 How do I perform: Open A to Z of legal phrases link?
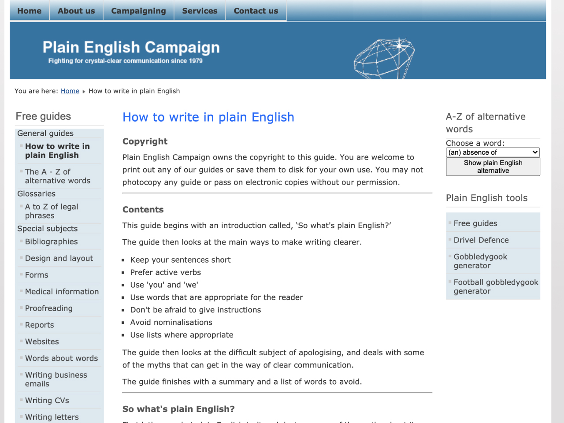[52, 211]
